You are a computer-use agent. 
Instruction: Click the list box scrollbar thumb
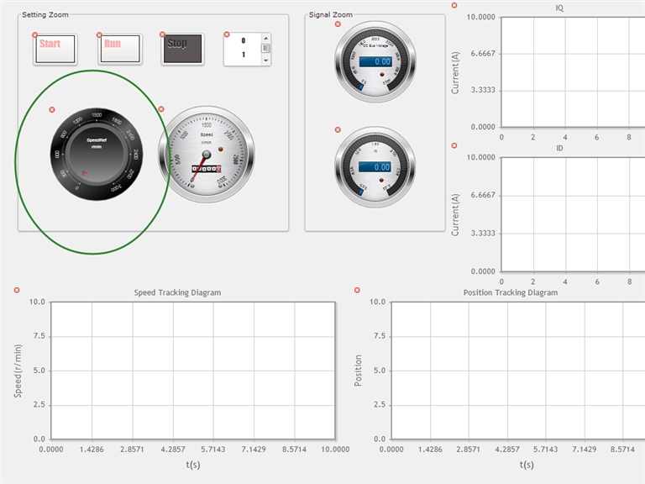[265, 48]
